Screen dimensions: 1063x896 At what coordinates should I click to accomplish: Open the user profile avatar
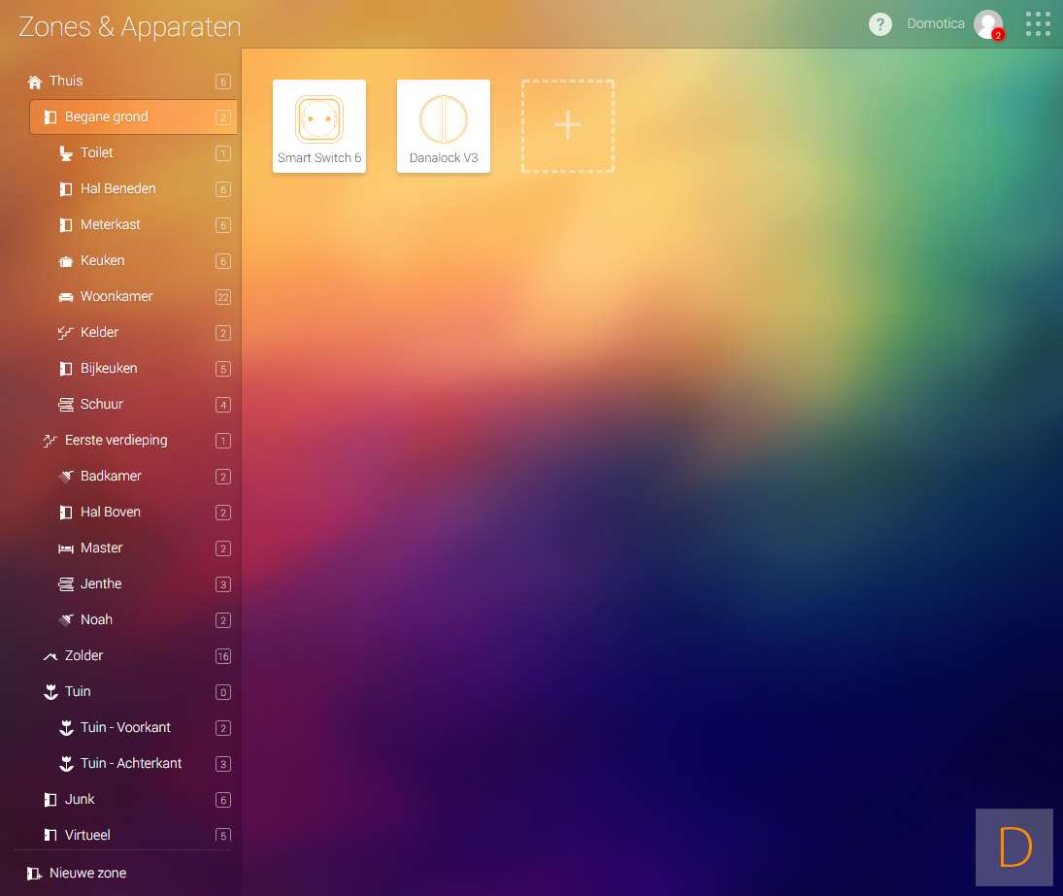click(987, 24)
